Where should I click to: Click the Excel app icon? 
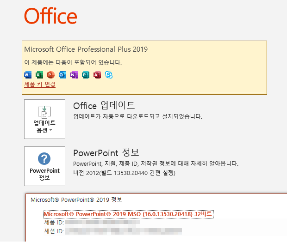coord(39,75)
